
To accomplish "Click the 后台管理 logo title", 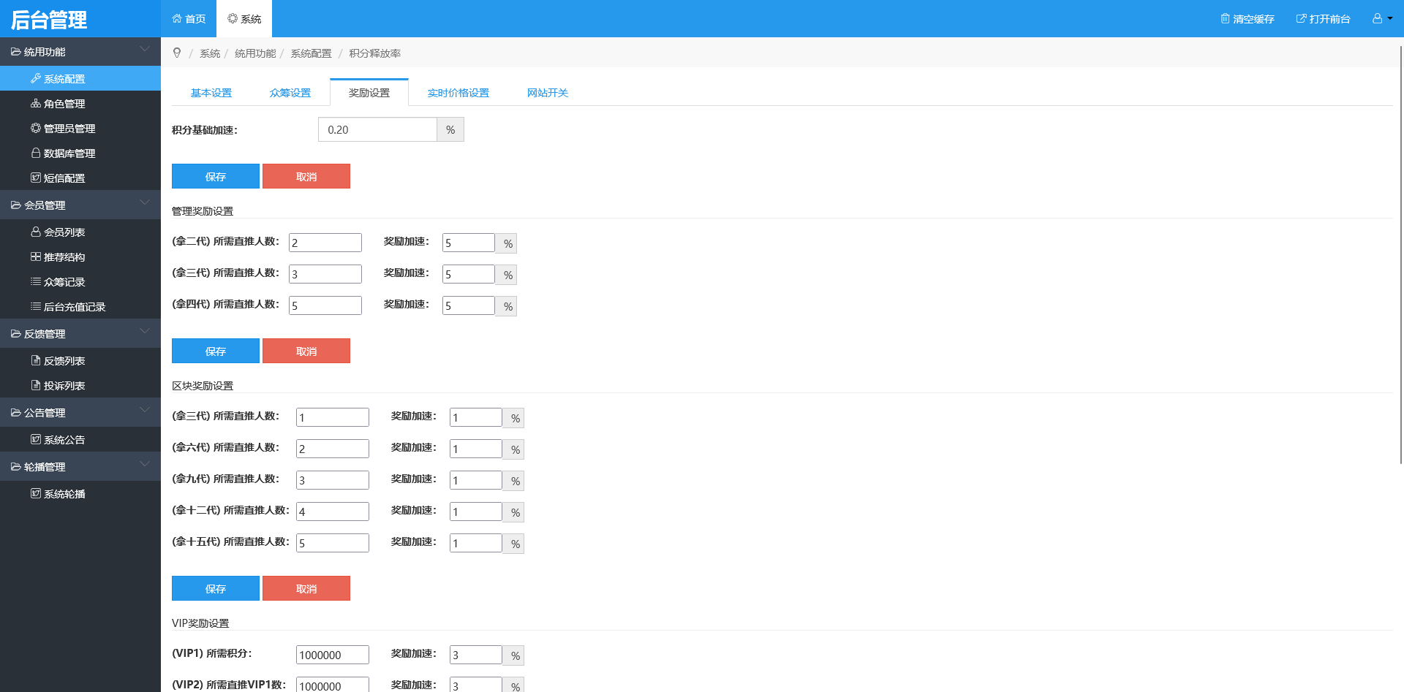I will tap(49, 20).
